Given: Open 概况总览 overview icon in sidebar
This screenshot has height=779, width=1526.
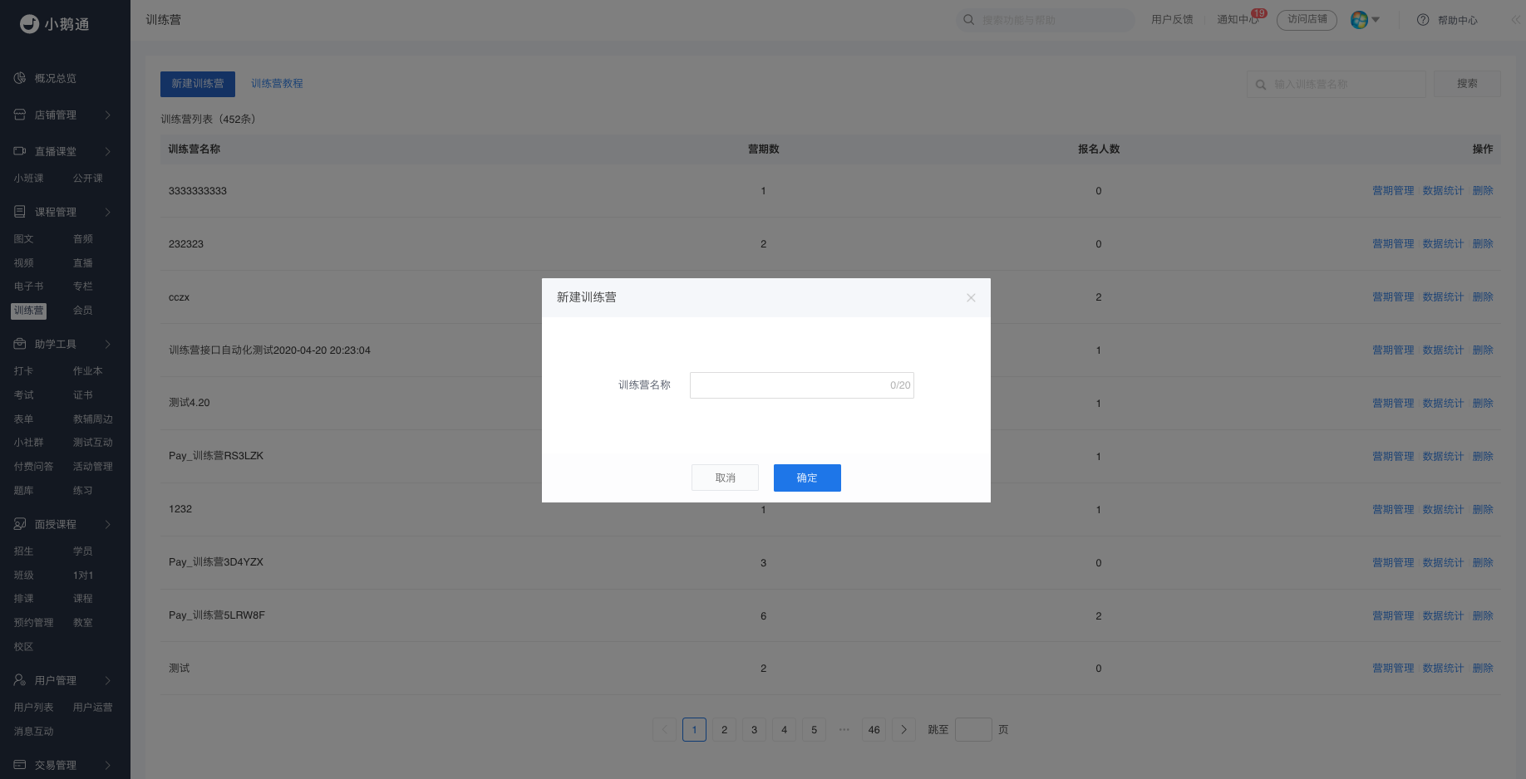Looking at the screenshot, I should 20,78.
